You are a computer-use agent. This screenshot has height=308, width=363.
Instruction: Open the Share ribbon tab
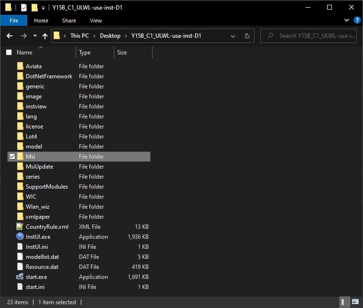click(69, 21)
